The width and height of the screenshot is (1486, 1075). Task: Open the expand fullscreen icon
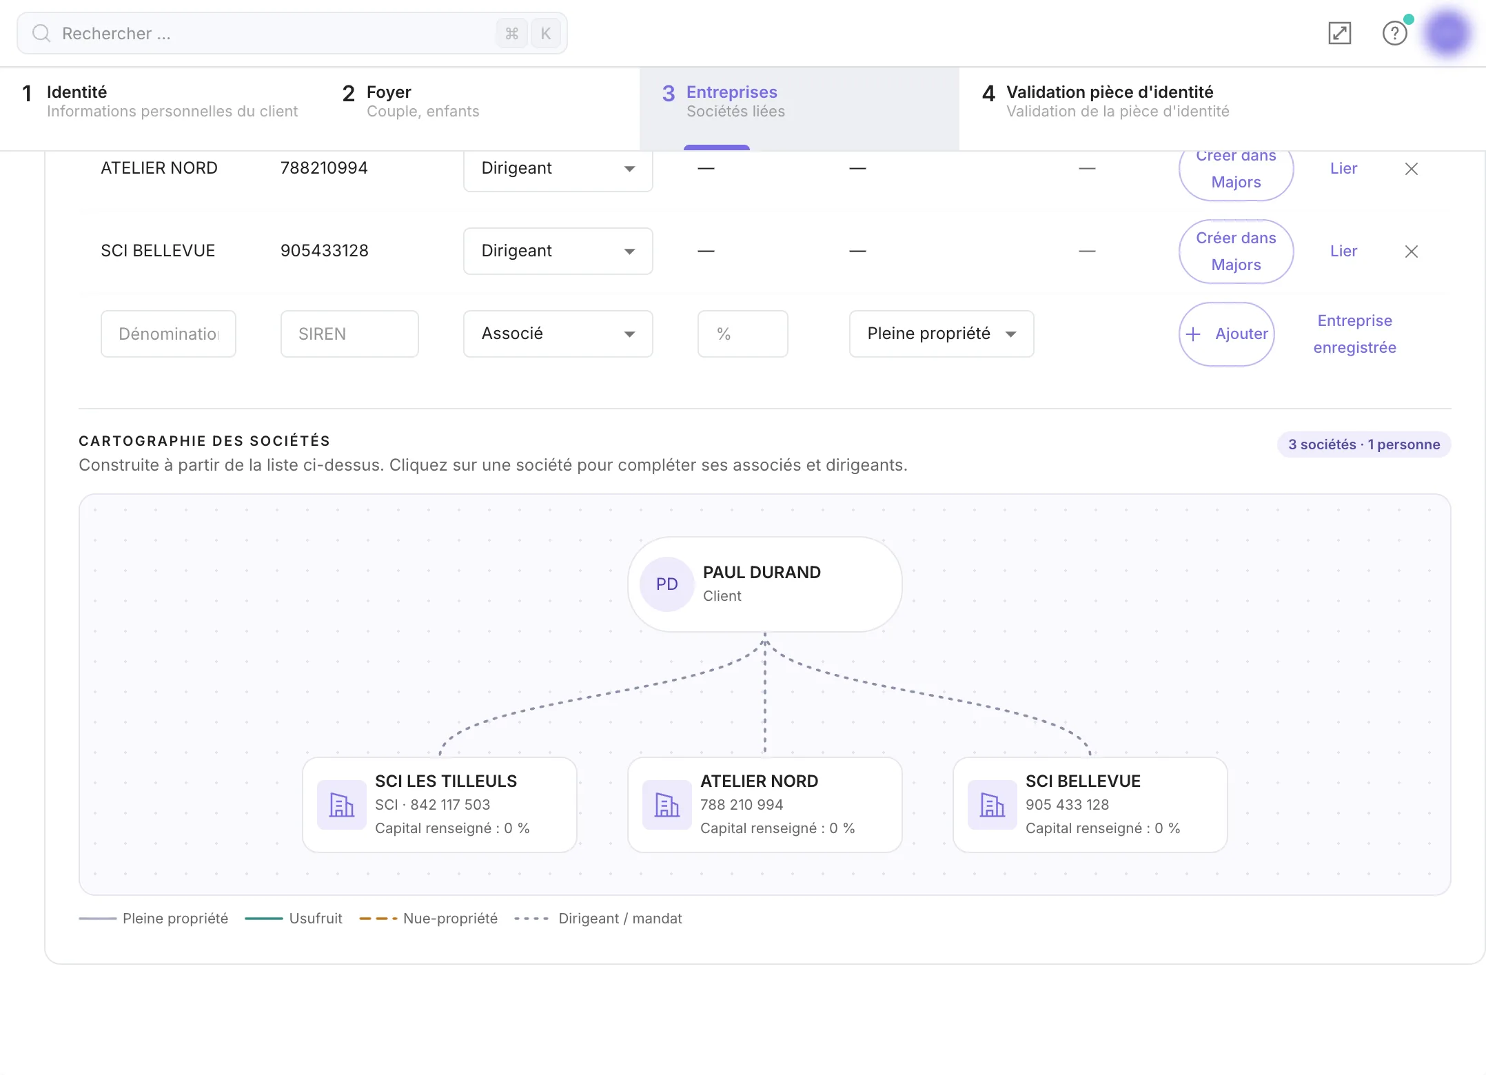(1339, 33)
